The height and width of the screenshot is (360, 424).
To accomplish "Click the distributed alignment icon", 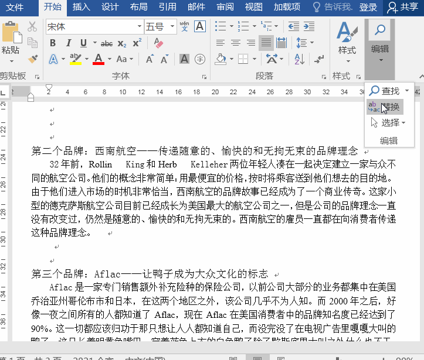I will coord(281,43).
